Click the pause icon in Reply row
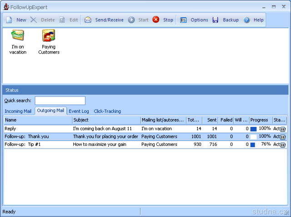 click(x=282, y=129)
